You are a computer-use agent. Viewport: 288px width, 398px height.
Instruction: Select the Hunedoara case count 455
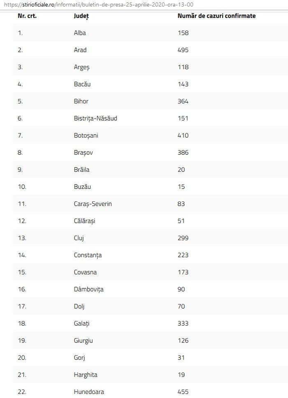point(183,392)
